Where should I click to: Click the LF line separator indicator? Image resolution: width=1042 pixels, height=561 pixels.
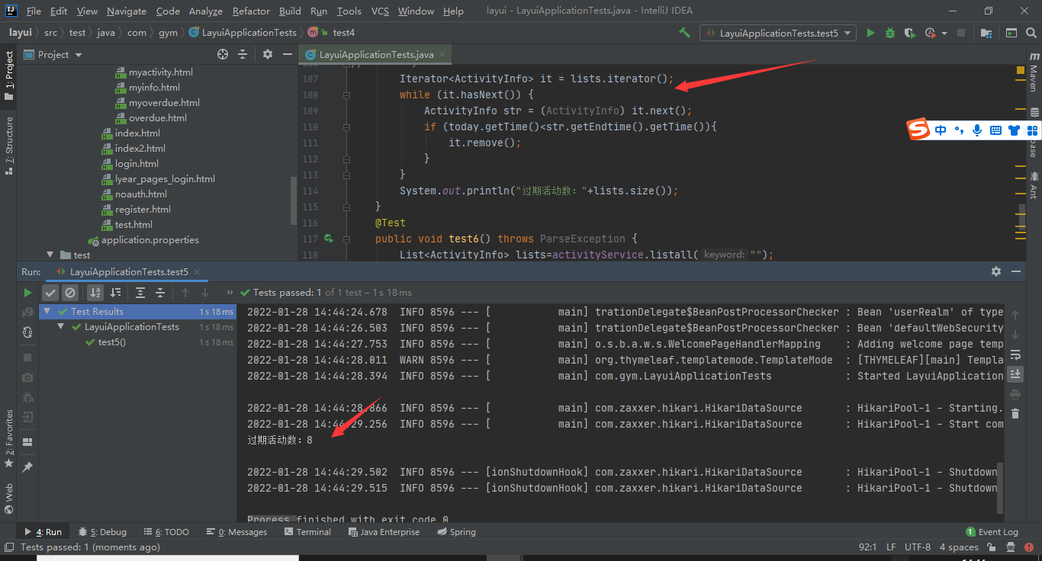pyautogui.click(x=891, y=547)
